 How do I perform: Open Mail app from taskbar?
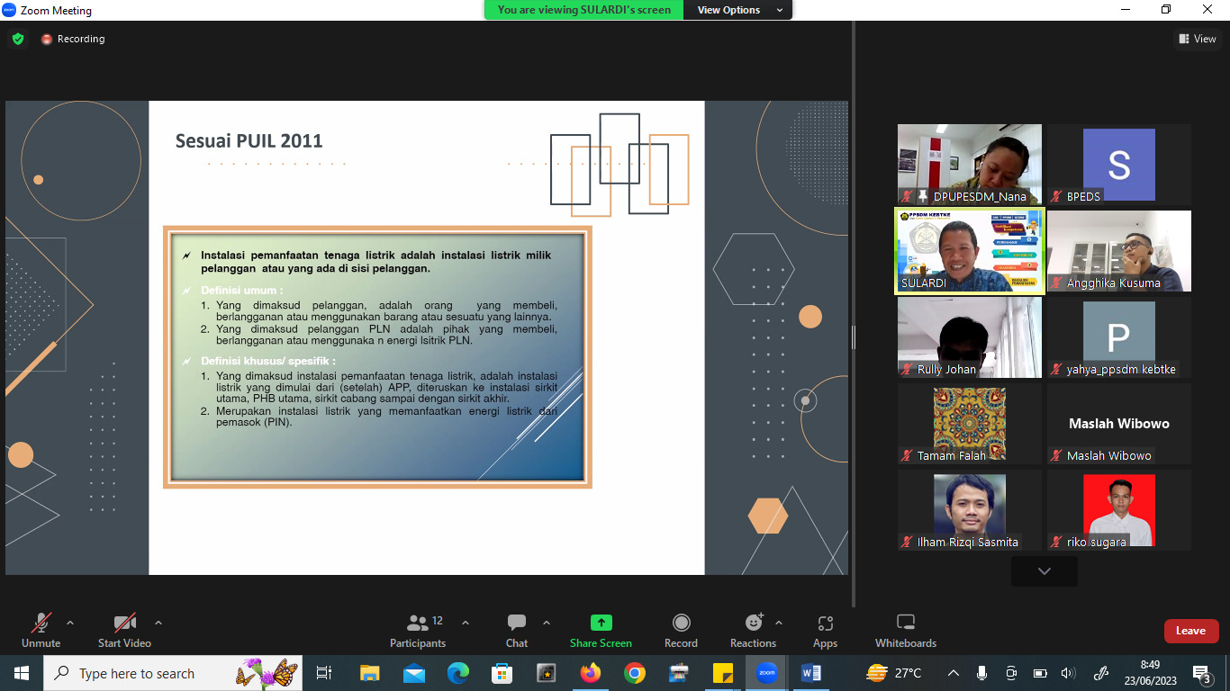pos(414,673)
